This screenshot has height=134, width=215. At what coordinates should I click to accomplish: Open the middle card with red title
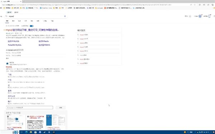pos(35,122)
